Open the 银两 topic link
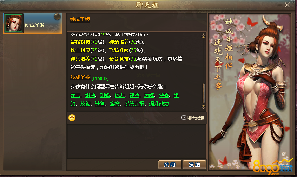The width and height of the screenshot is (297, 177). coord(90,95)
